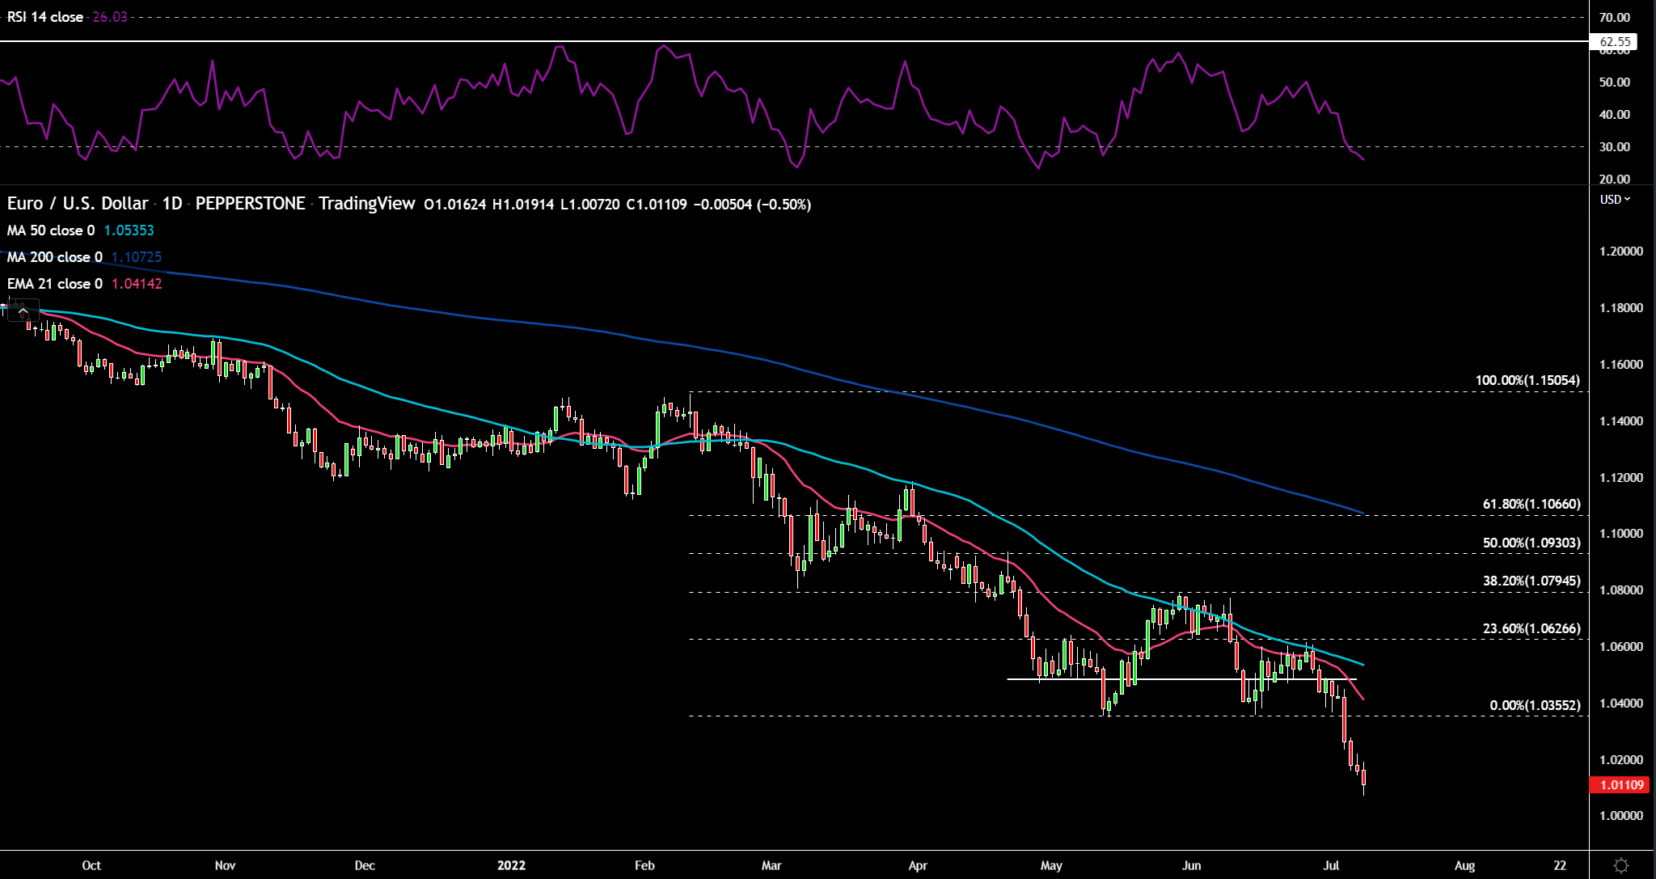Click the 38.20%(1.07945) Fibonacci label
The width and height of the screenshot is (1656, 879).
tap(1531, 581)
